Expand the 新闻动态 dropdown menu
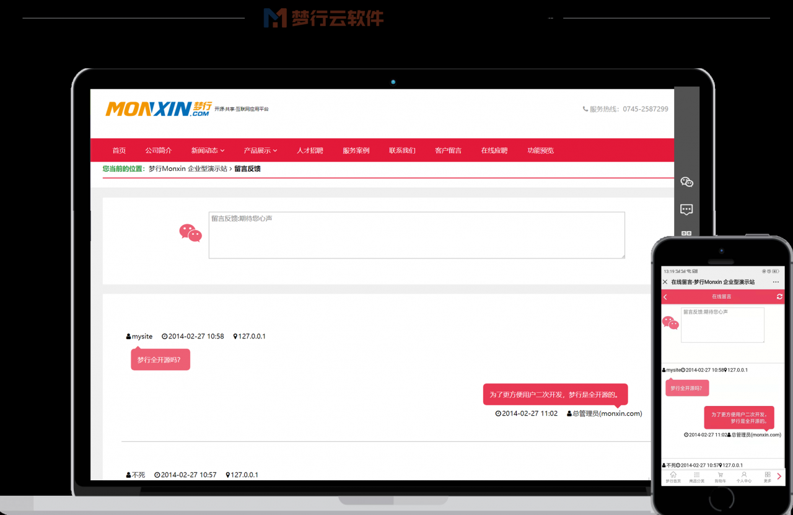 208,151
